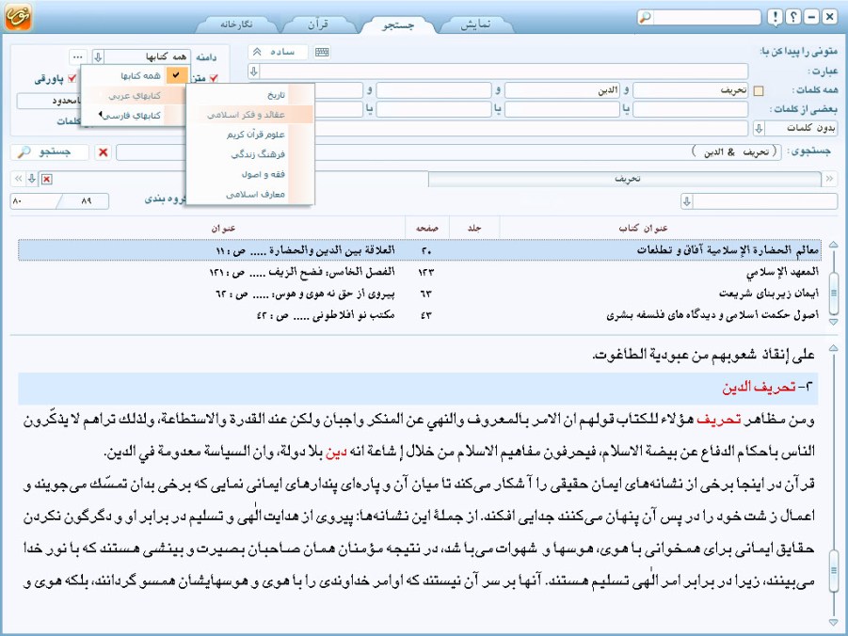The height and width of the screenshot is (636, 848).
Task: Sort by عنوان کتاب column header
Action: coord(643,229)
